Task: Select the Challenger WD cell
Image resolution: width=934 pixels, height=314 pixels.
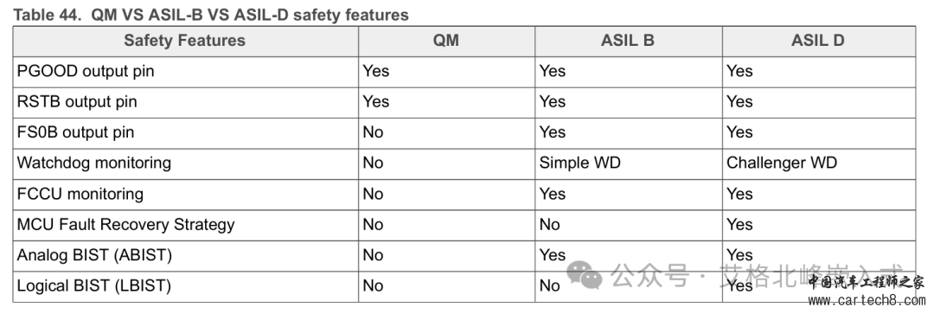Action: 782,163
